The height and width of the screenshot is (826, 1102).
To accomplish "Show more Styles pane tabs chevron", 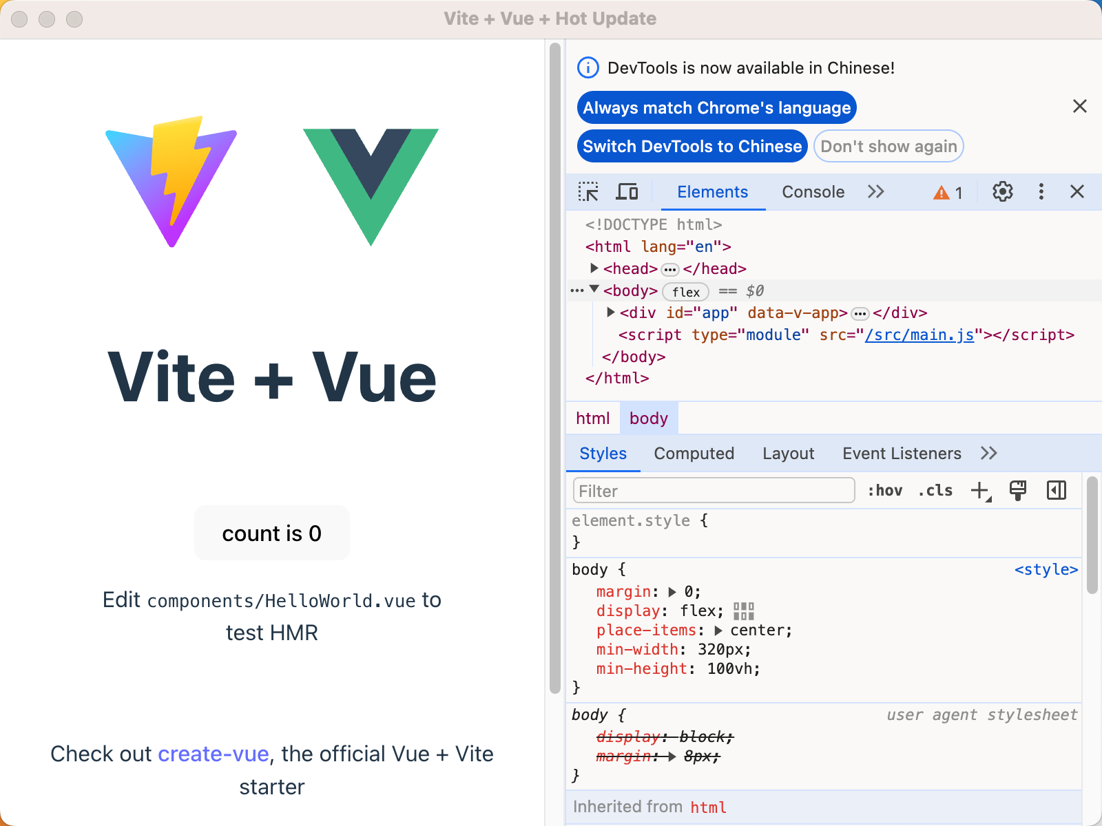I will [x=989, y=453].
